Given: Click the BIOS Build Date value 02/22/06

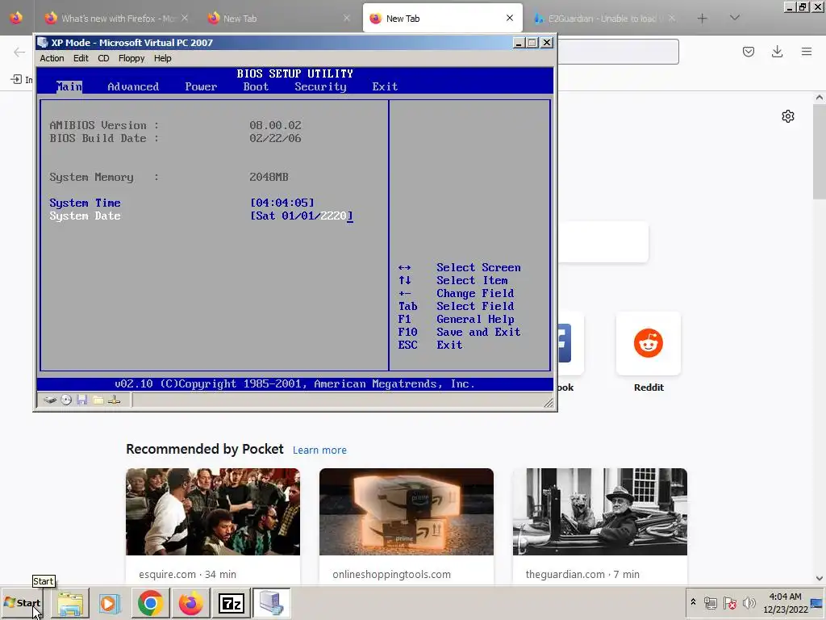Looking at the screenshot, I should click(x=276, y=138).
